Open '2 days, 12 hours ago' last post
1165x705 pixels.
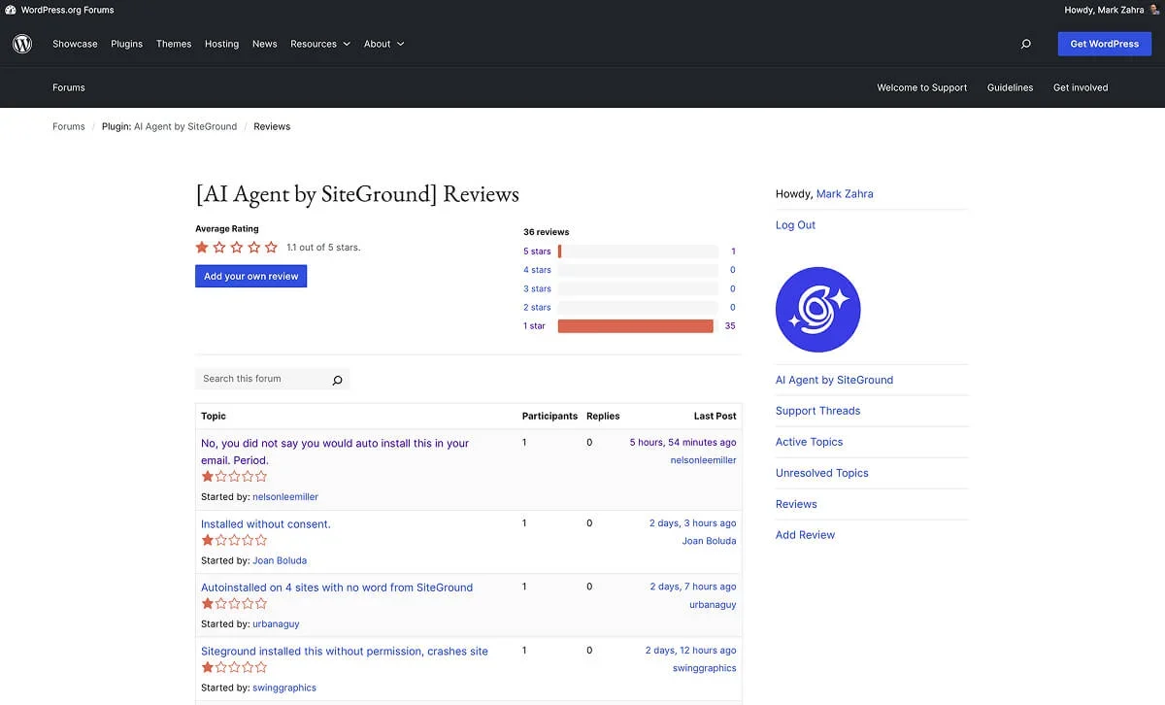(x=691, y=651)
